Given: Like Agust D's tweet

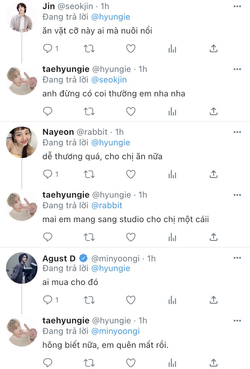Looking at the screenshot, I should point(131,300).
